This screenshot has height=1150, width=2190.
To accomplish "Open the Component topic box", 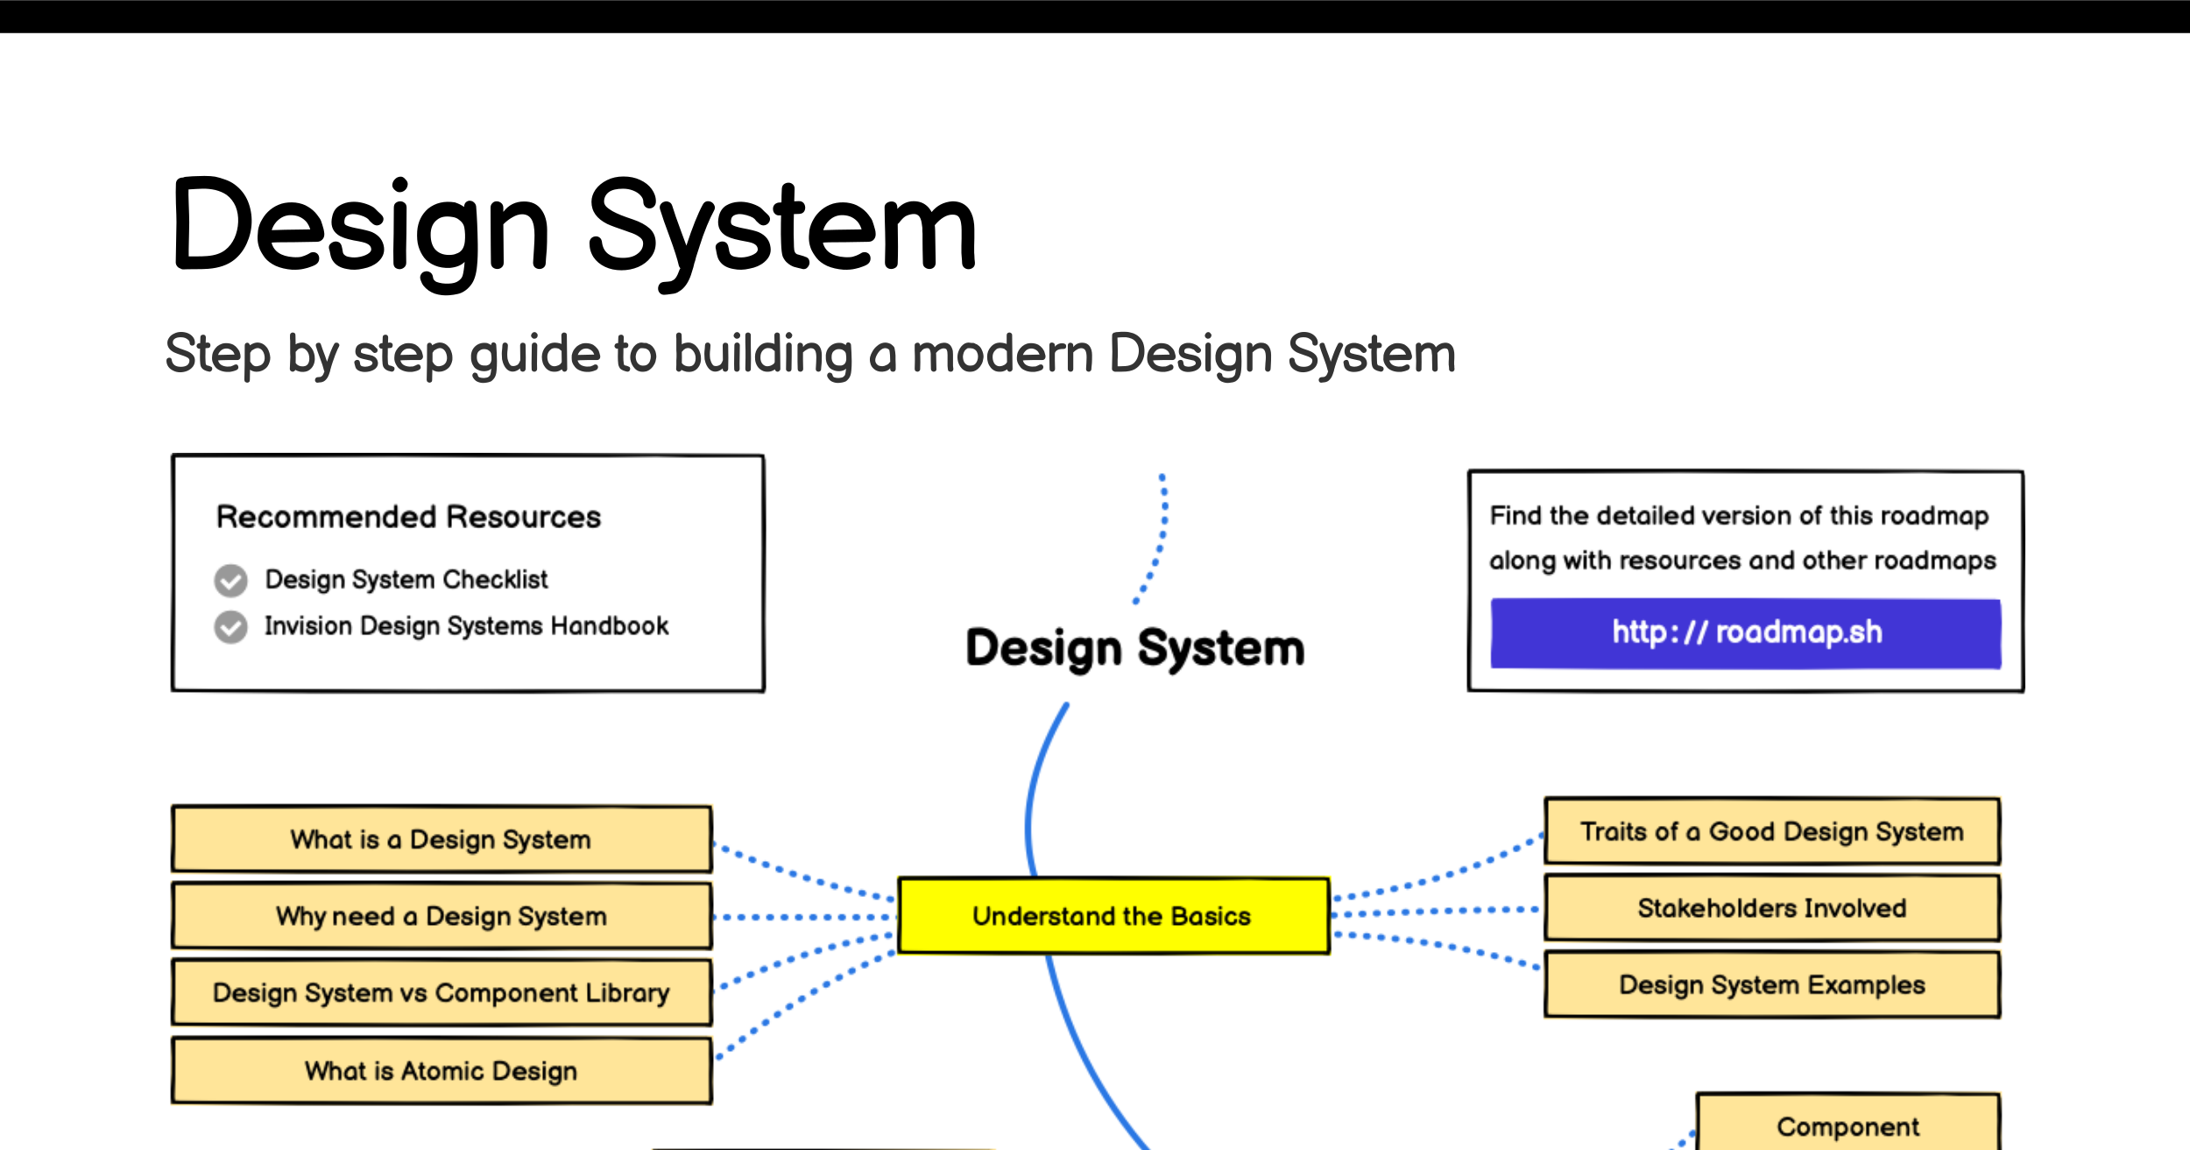I will [x=1848, y=1122].
